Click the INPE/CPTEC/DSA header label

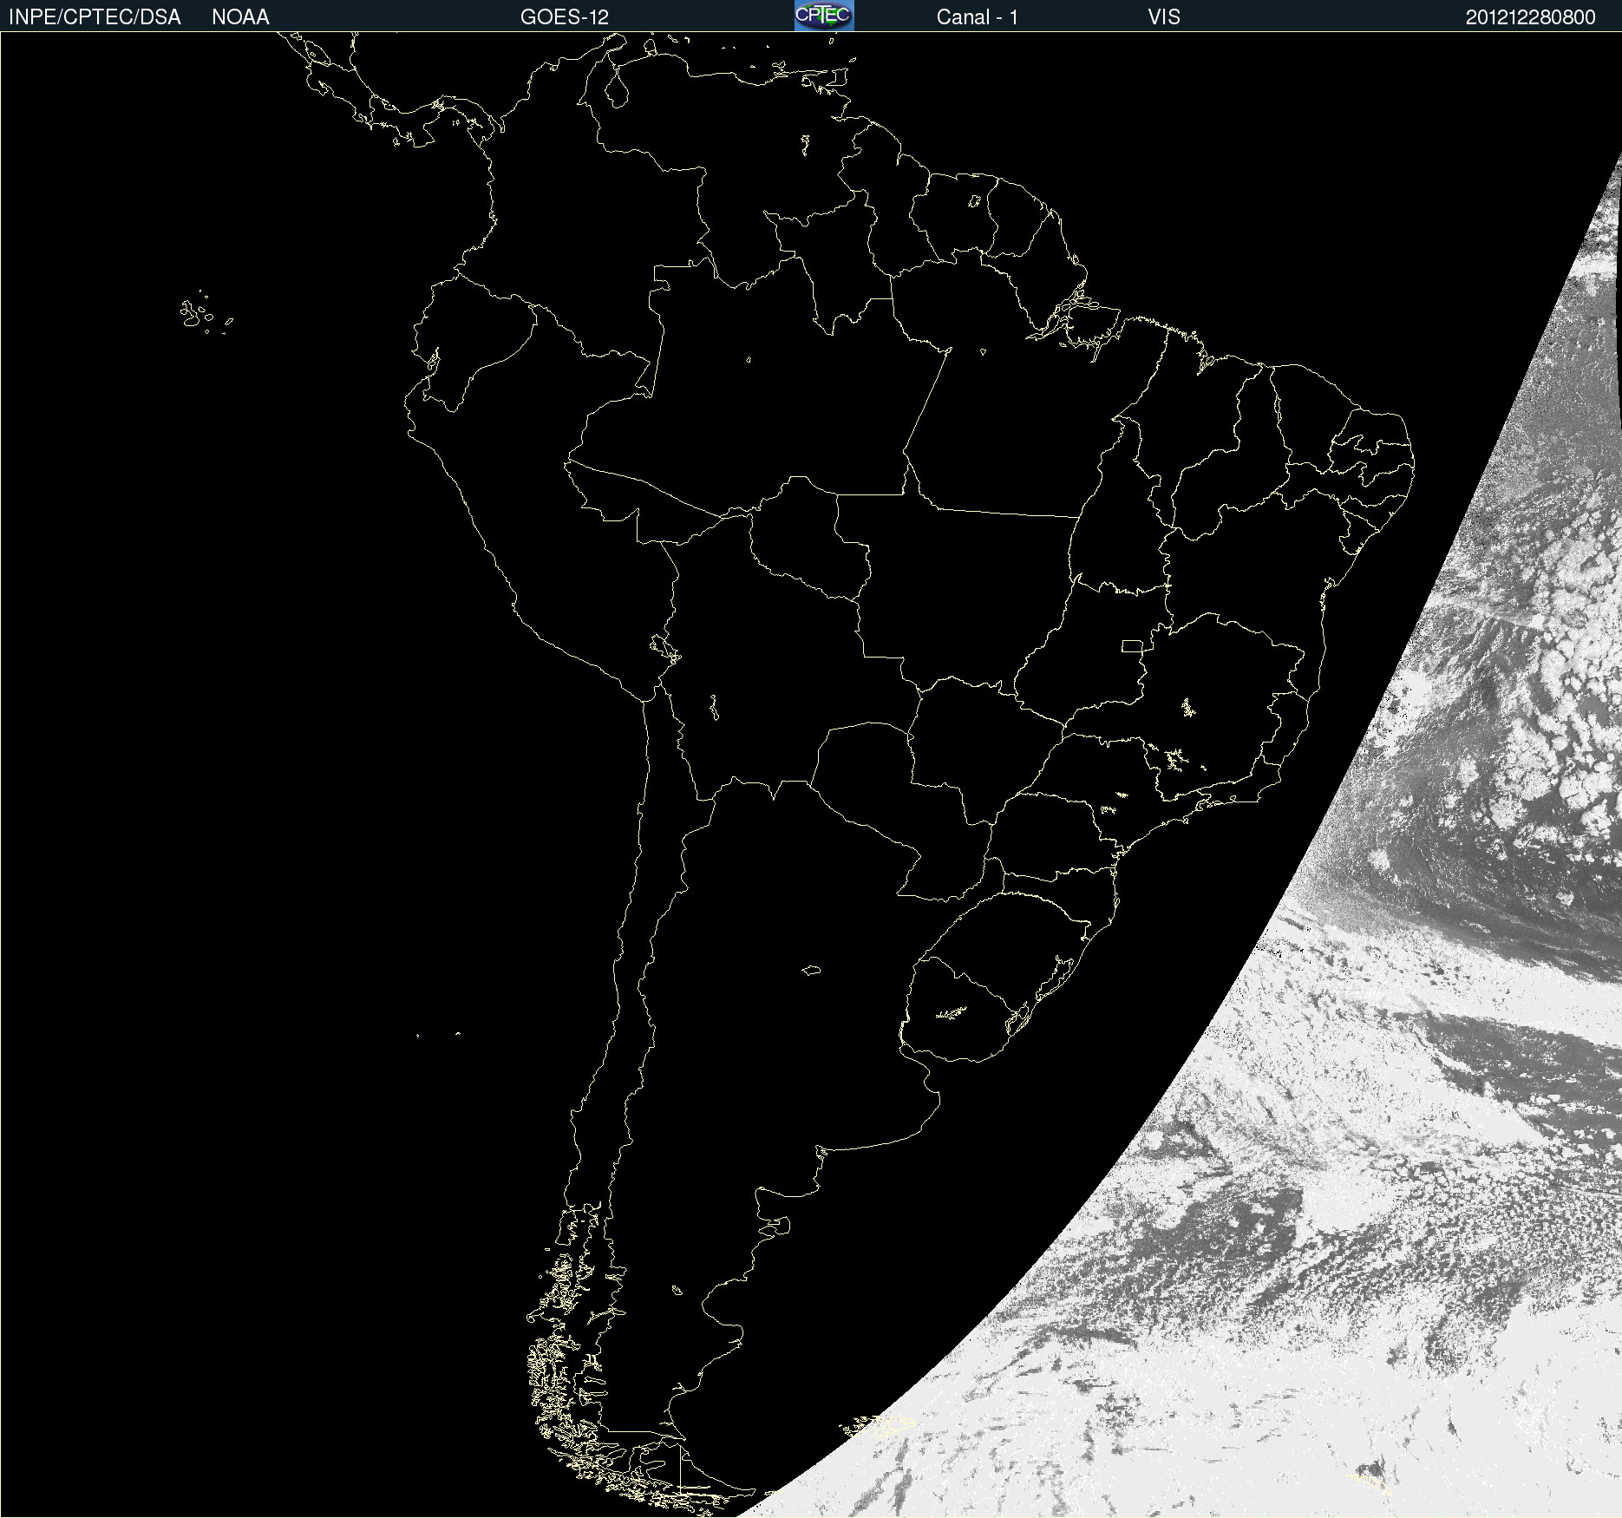click(95, 17)
